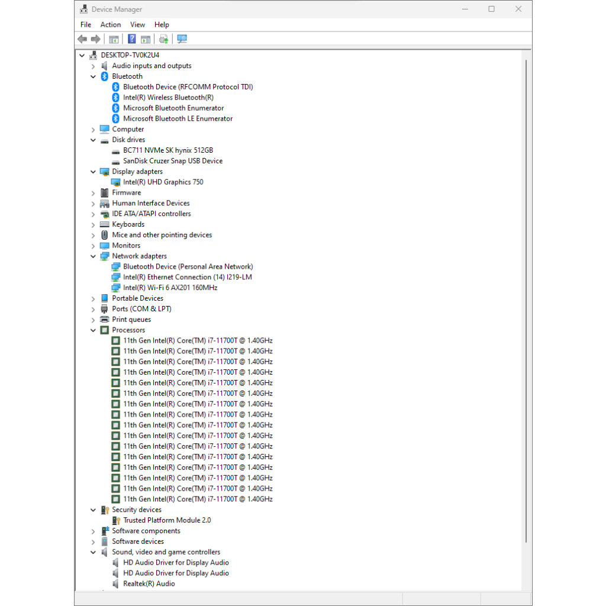Image resolution: width=606 pixels, height=606 pixels.
Task: Click the vertical scrollbar in device list
Action: click(526, 296)
